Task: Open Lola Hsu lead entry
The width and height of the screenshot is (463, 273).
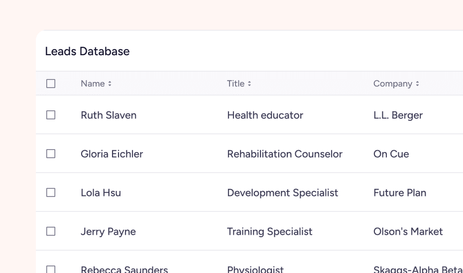Action: click(x=101, y=192)
